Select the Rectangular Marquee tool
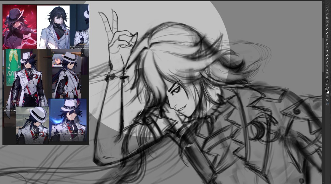 point(327,6)
